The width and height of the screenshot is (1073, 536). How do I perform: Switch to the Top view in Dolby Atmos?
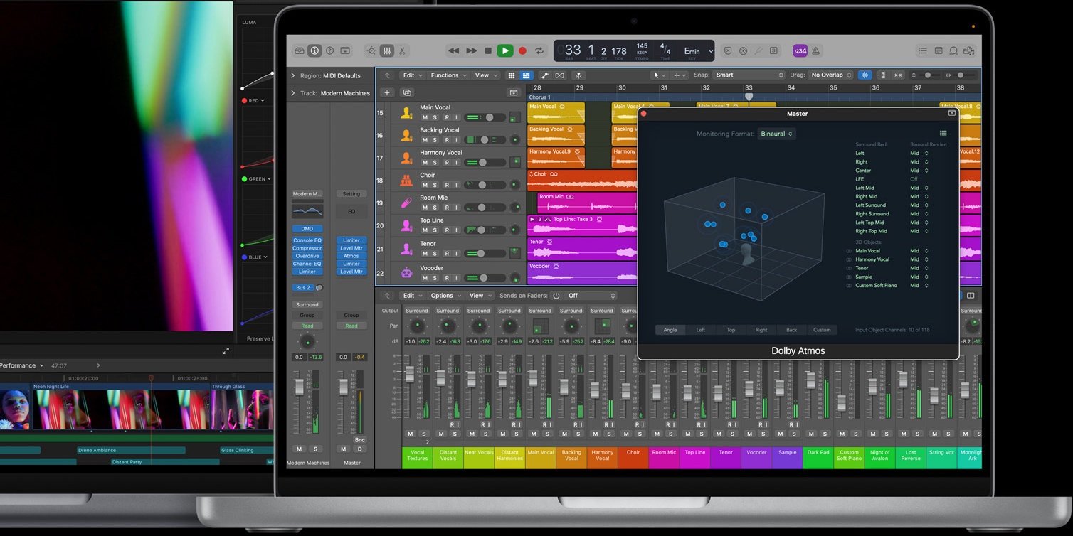(730, 329)
